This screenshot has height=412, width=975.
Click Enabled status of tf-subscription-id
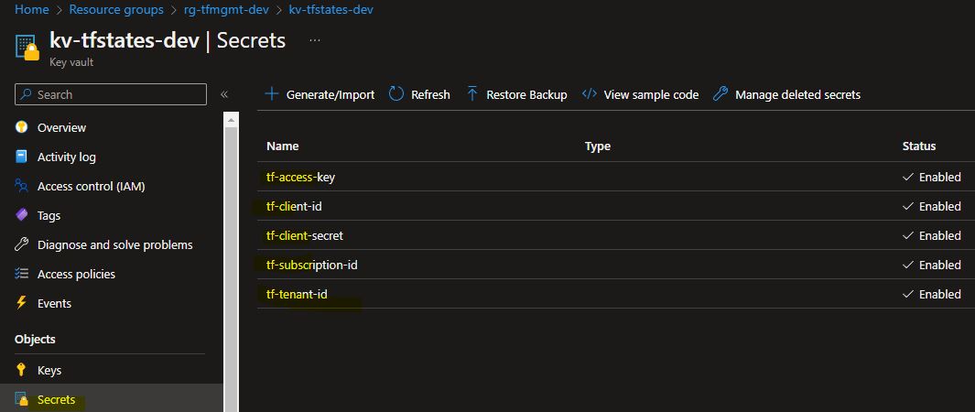tap(931, 265)
